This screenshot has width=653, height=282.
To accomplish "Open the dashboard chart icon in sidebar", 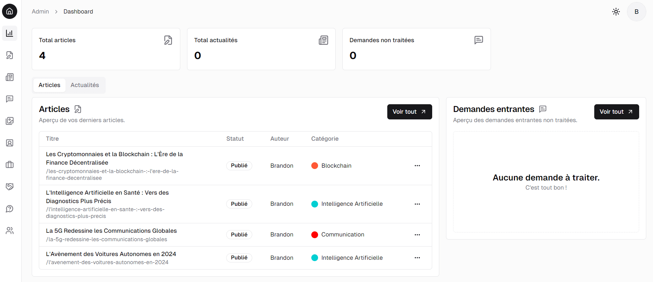I will click(x=9, y=33).
